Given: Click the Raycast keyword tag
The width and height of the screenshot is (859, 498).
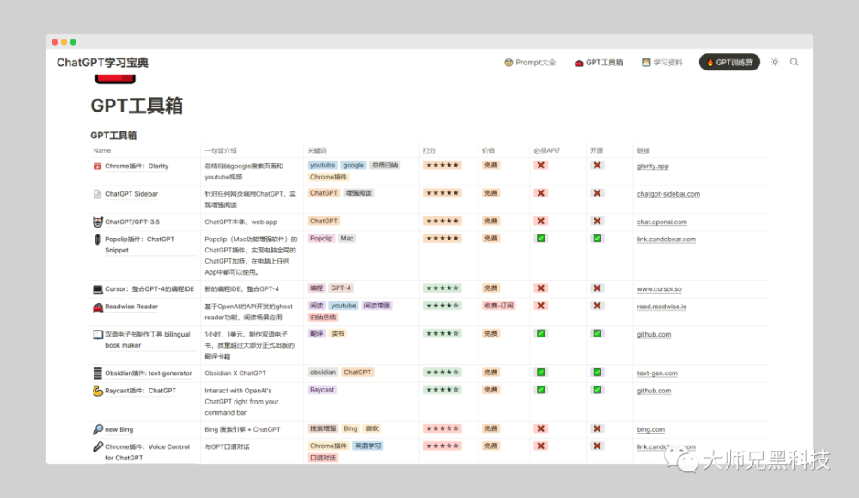Looking at the screenshot, I should pos(321,390).
